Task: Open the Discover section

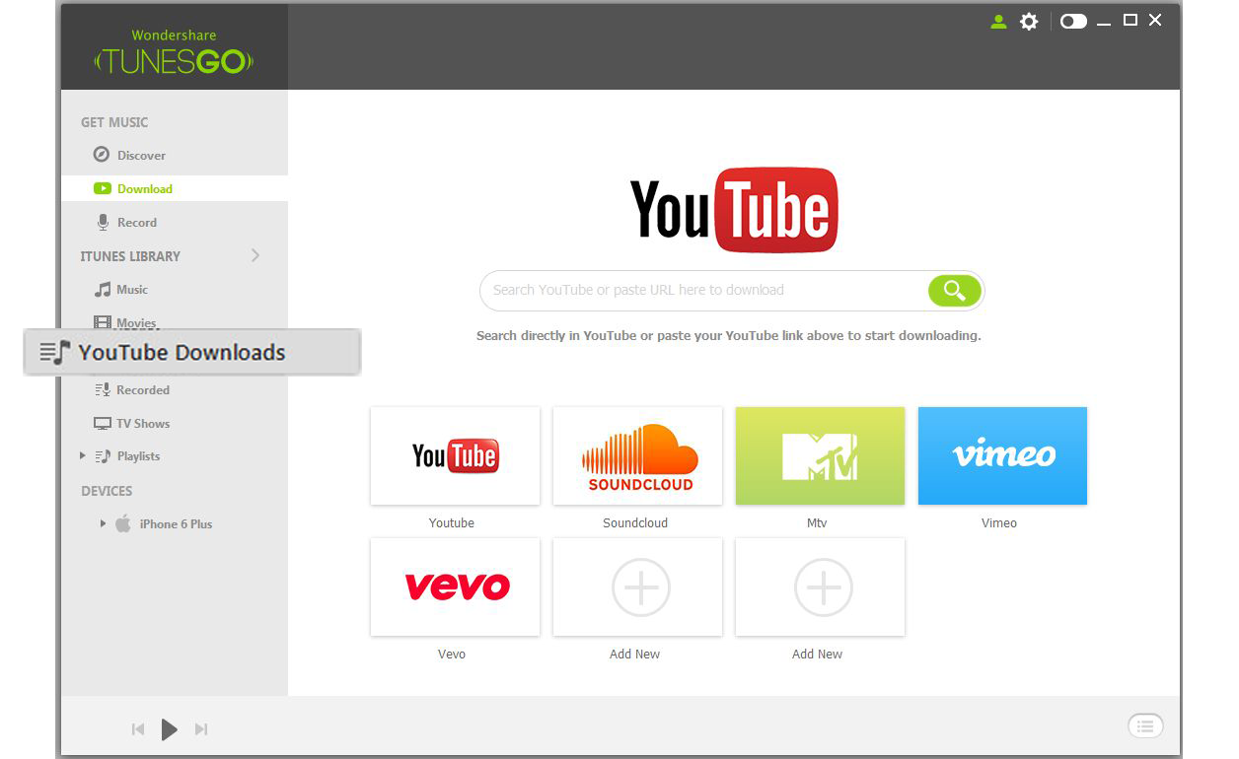Action: [141, 156]
